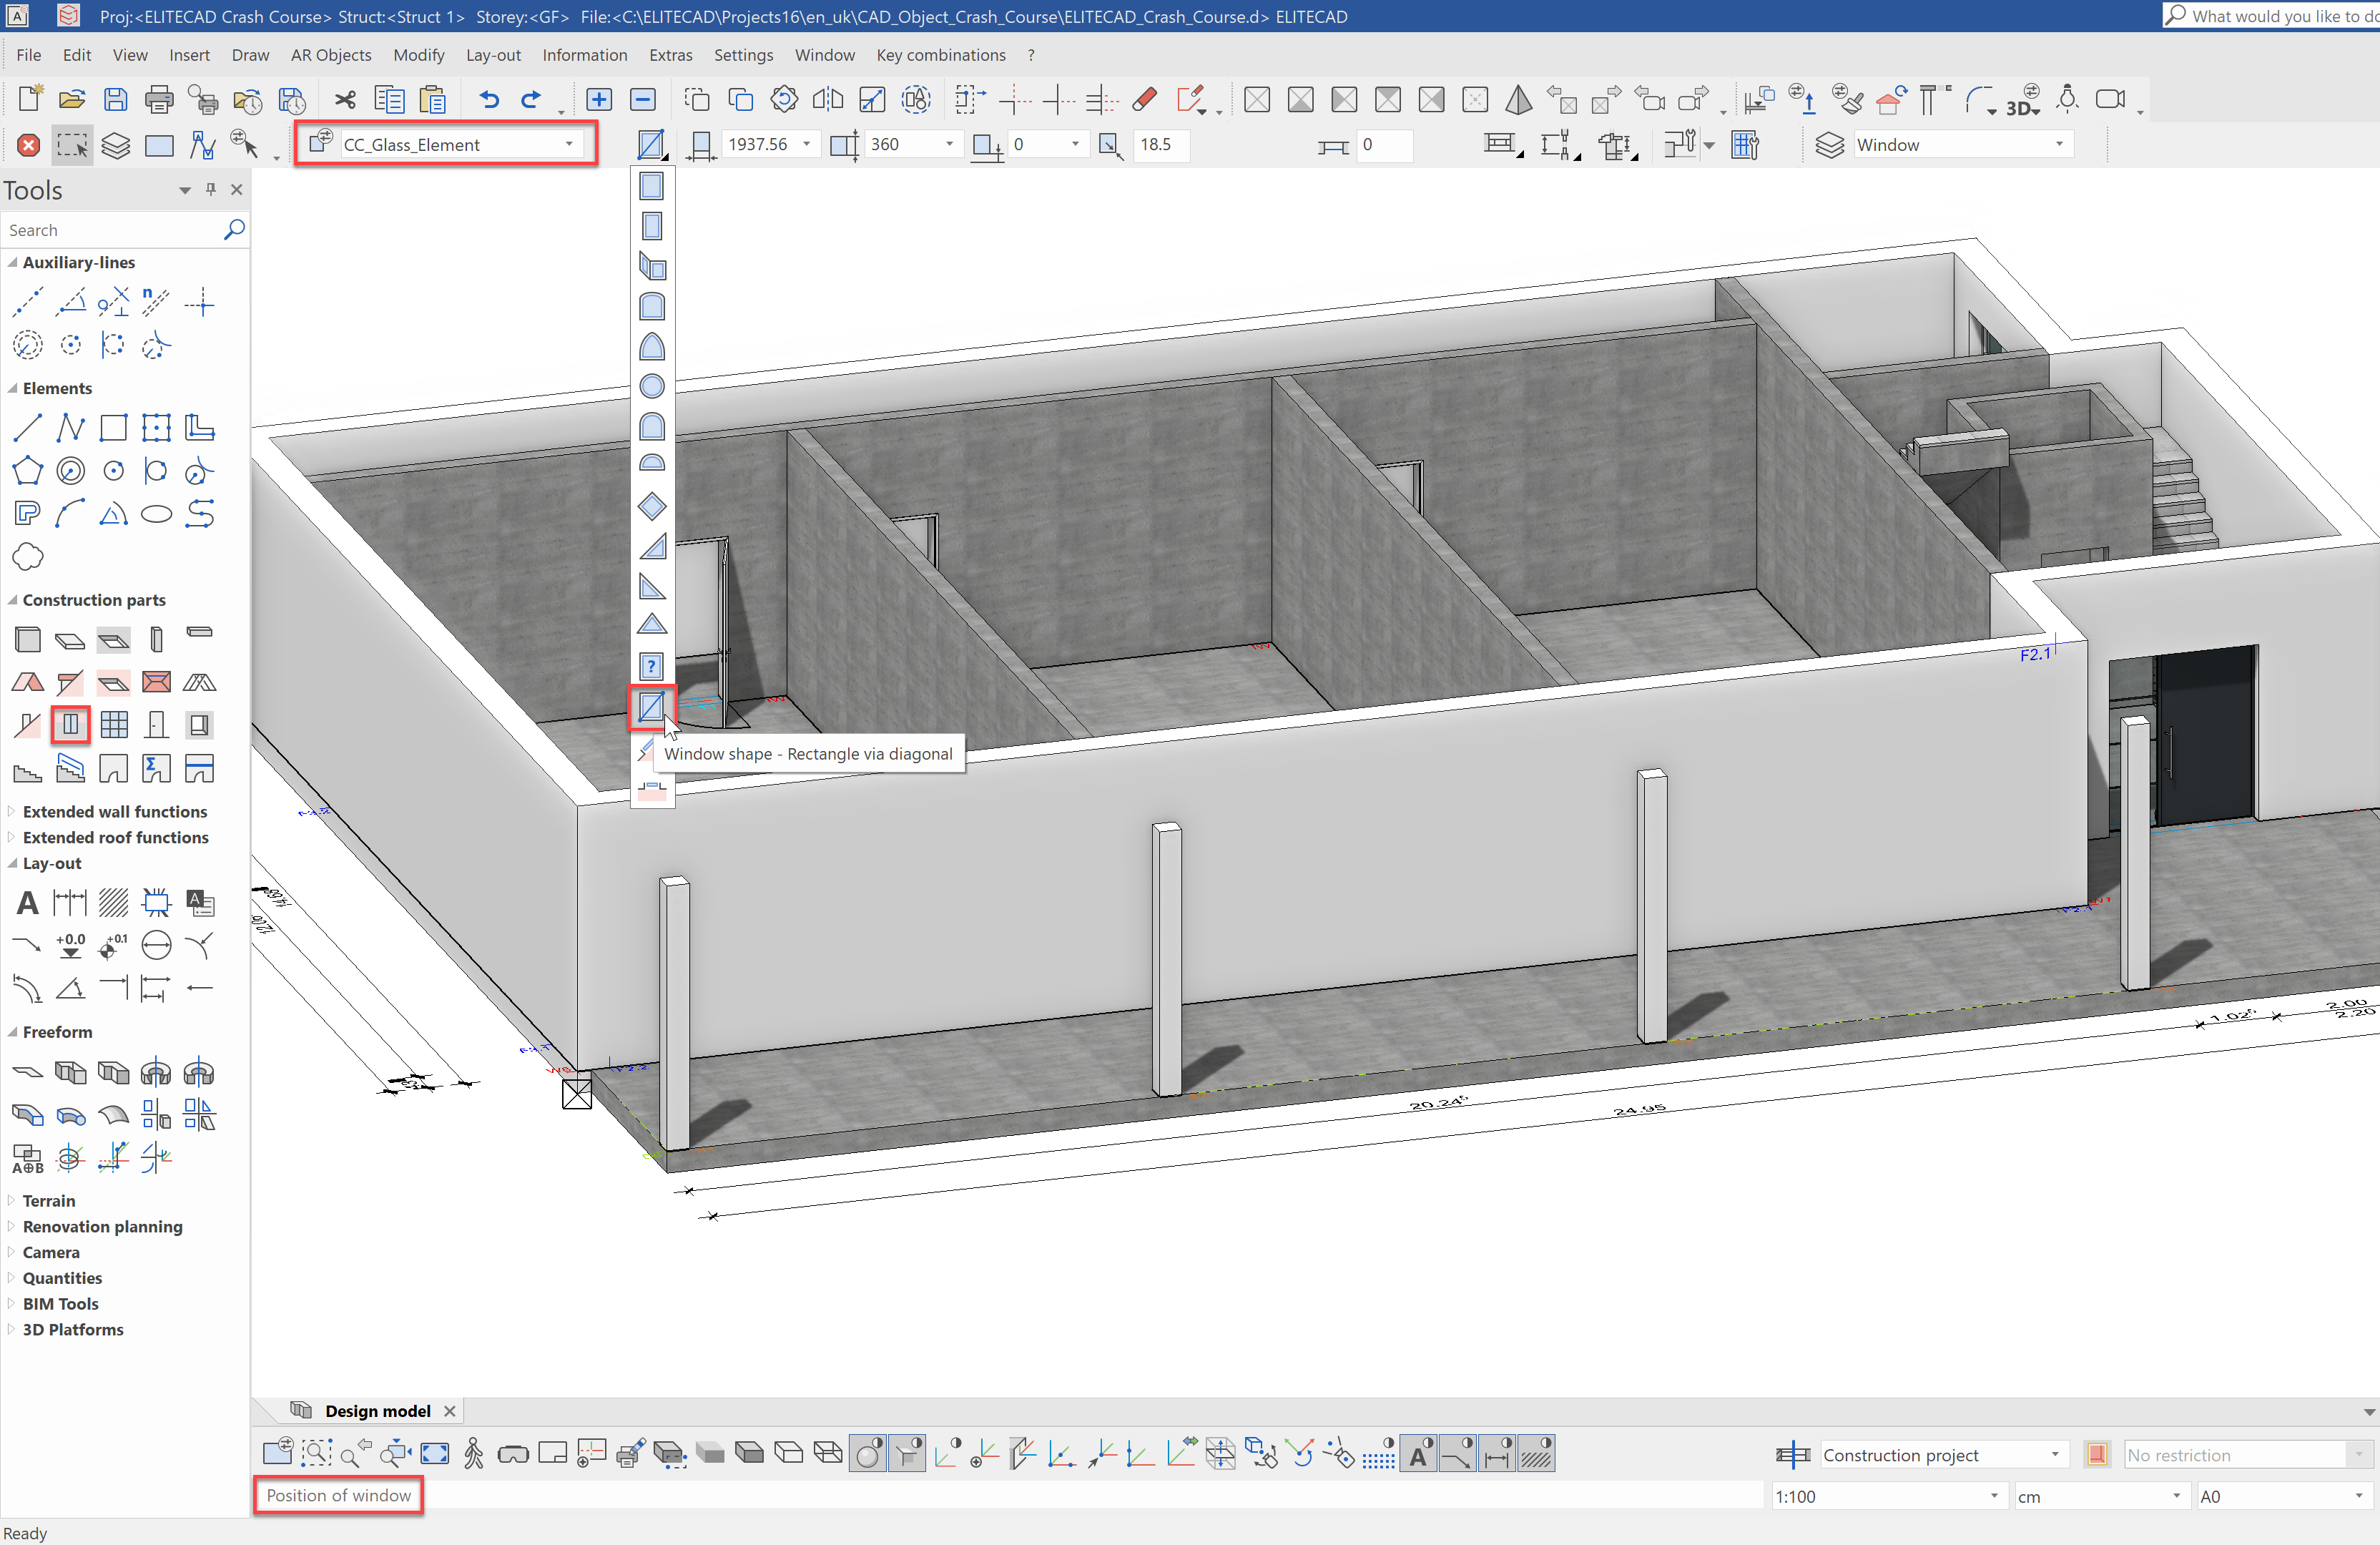Expand the BIM Tools group
Viewport: 2380px width, 1545px height.
(12, 1303)
